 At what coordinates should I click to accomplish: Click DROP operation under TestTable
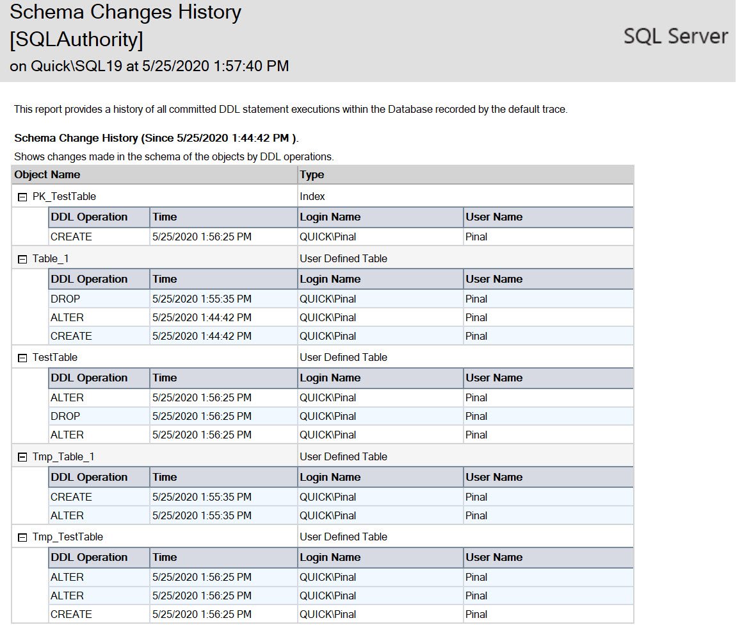65,416
